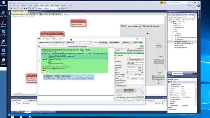
Task: Click the circle icon below Exercise state
Action: point(159,84)
